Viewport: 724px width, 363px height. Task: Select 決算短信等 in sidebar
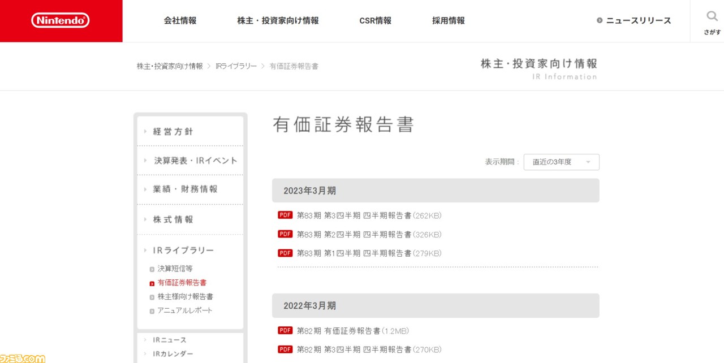pyautogui.click(x=175, y=269)
